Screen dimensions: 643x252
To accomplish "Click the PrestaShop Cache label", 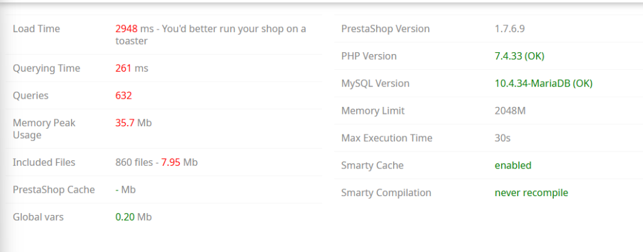I will tap(54, 190).
